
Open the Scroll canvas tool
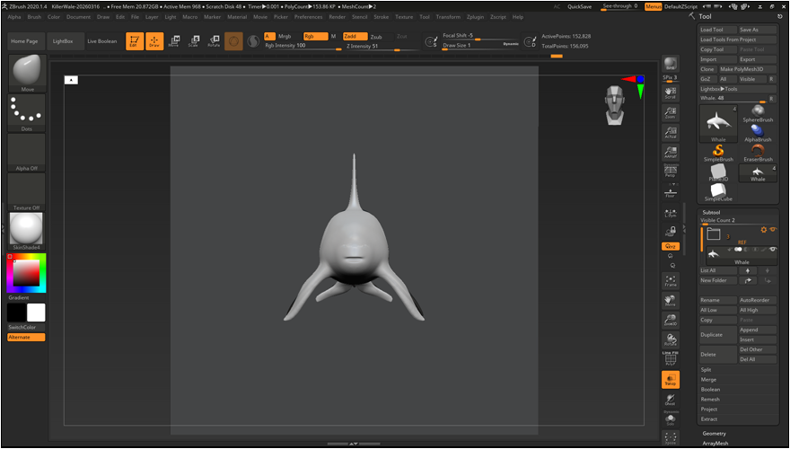pyautogui.click(x=670, y=92)
